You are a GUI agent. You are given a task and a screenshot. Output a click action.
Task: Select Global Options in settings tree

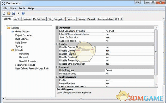click(22, 31)
